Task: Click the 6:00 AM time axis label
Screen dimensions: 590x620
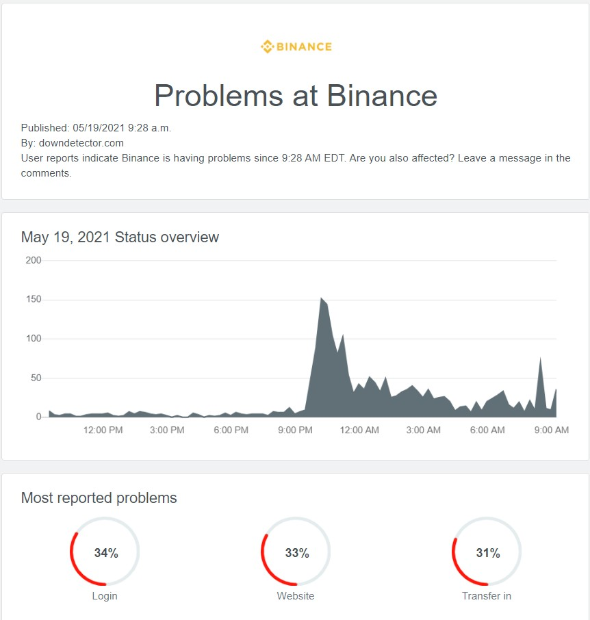Action: pyautogui.click(x=487, y=430)
